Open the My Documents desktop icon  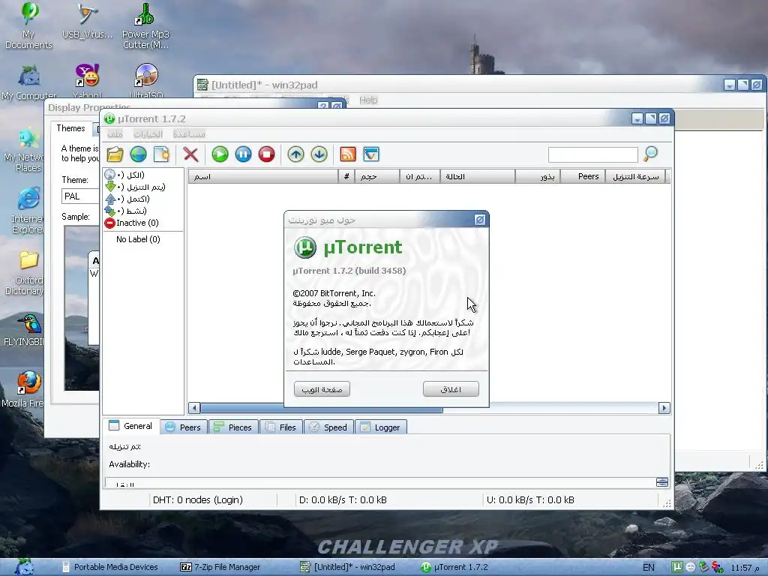pos(28,25)
